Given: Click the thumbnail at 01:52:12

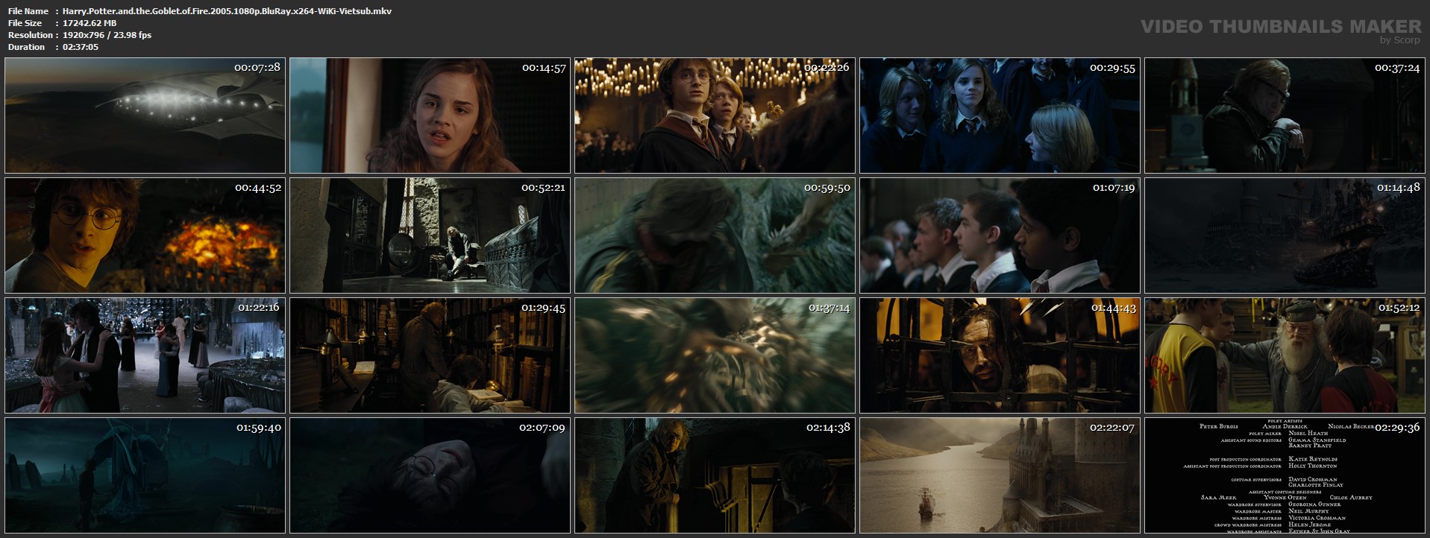Looking at the screenshot, I should [x=1285, y=355].
